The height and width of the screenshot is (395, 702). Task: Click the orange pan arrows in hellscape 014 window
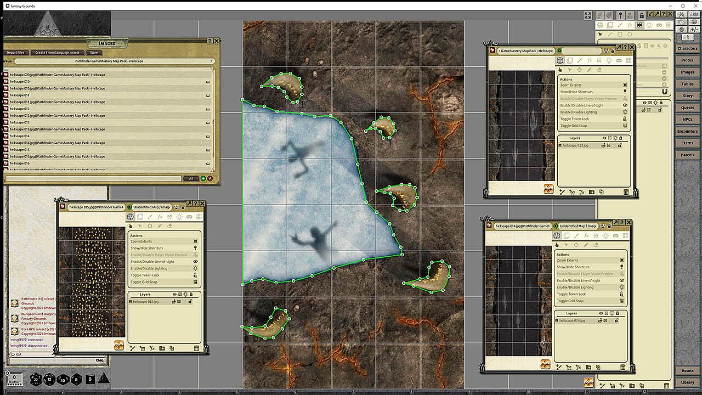pos(545,364)
